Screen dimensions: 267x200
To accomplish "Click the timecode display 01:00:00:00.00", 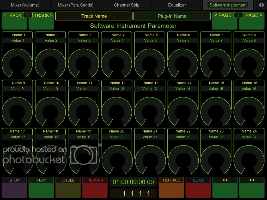I will [133, 182].
